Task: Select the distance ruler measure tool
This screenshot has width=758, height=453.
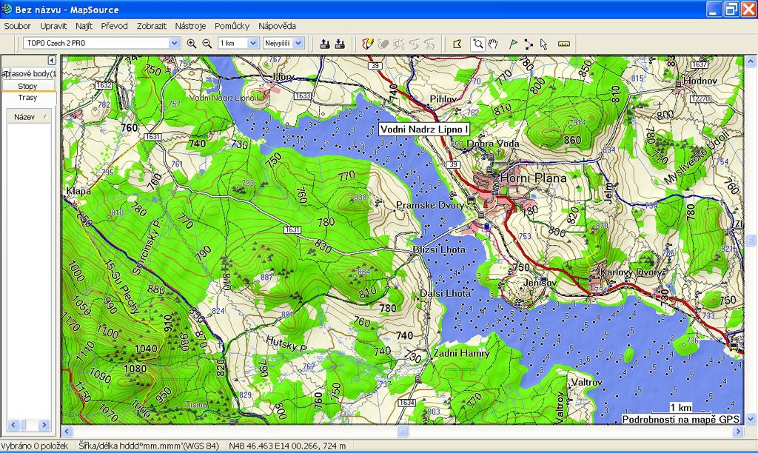Action: pos(563,44)
